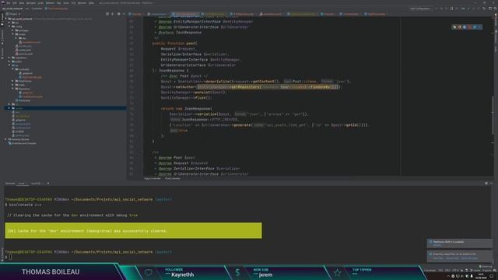Minimize the Terminal tool window
This screenshot has height=280, width=498.
click(x=491, y=184)
